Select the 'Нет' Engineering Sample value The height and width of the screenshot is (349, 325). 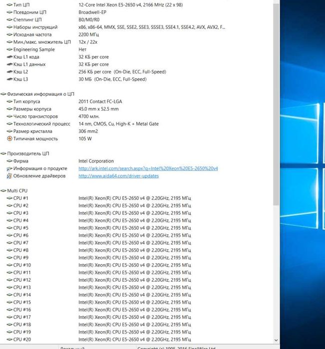click(x=82, y=49)
